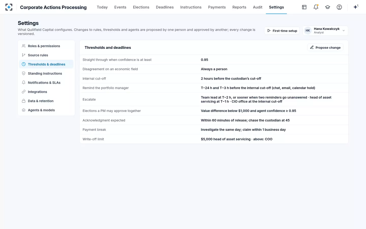
Task: Click the 'Acknowledgment expected' row label
Action: tap(104, 120)
